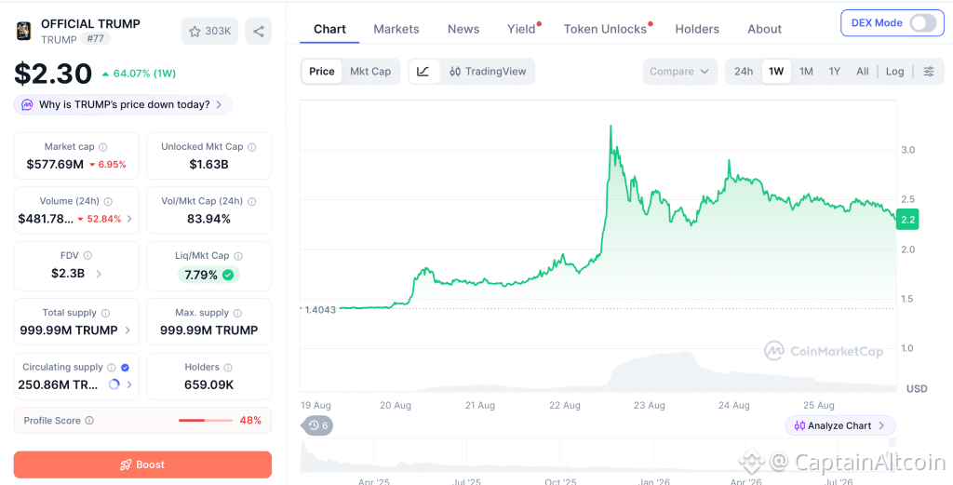Switch to the Holders tab

tap(697, 29)
